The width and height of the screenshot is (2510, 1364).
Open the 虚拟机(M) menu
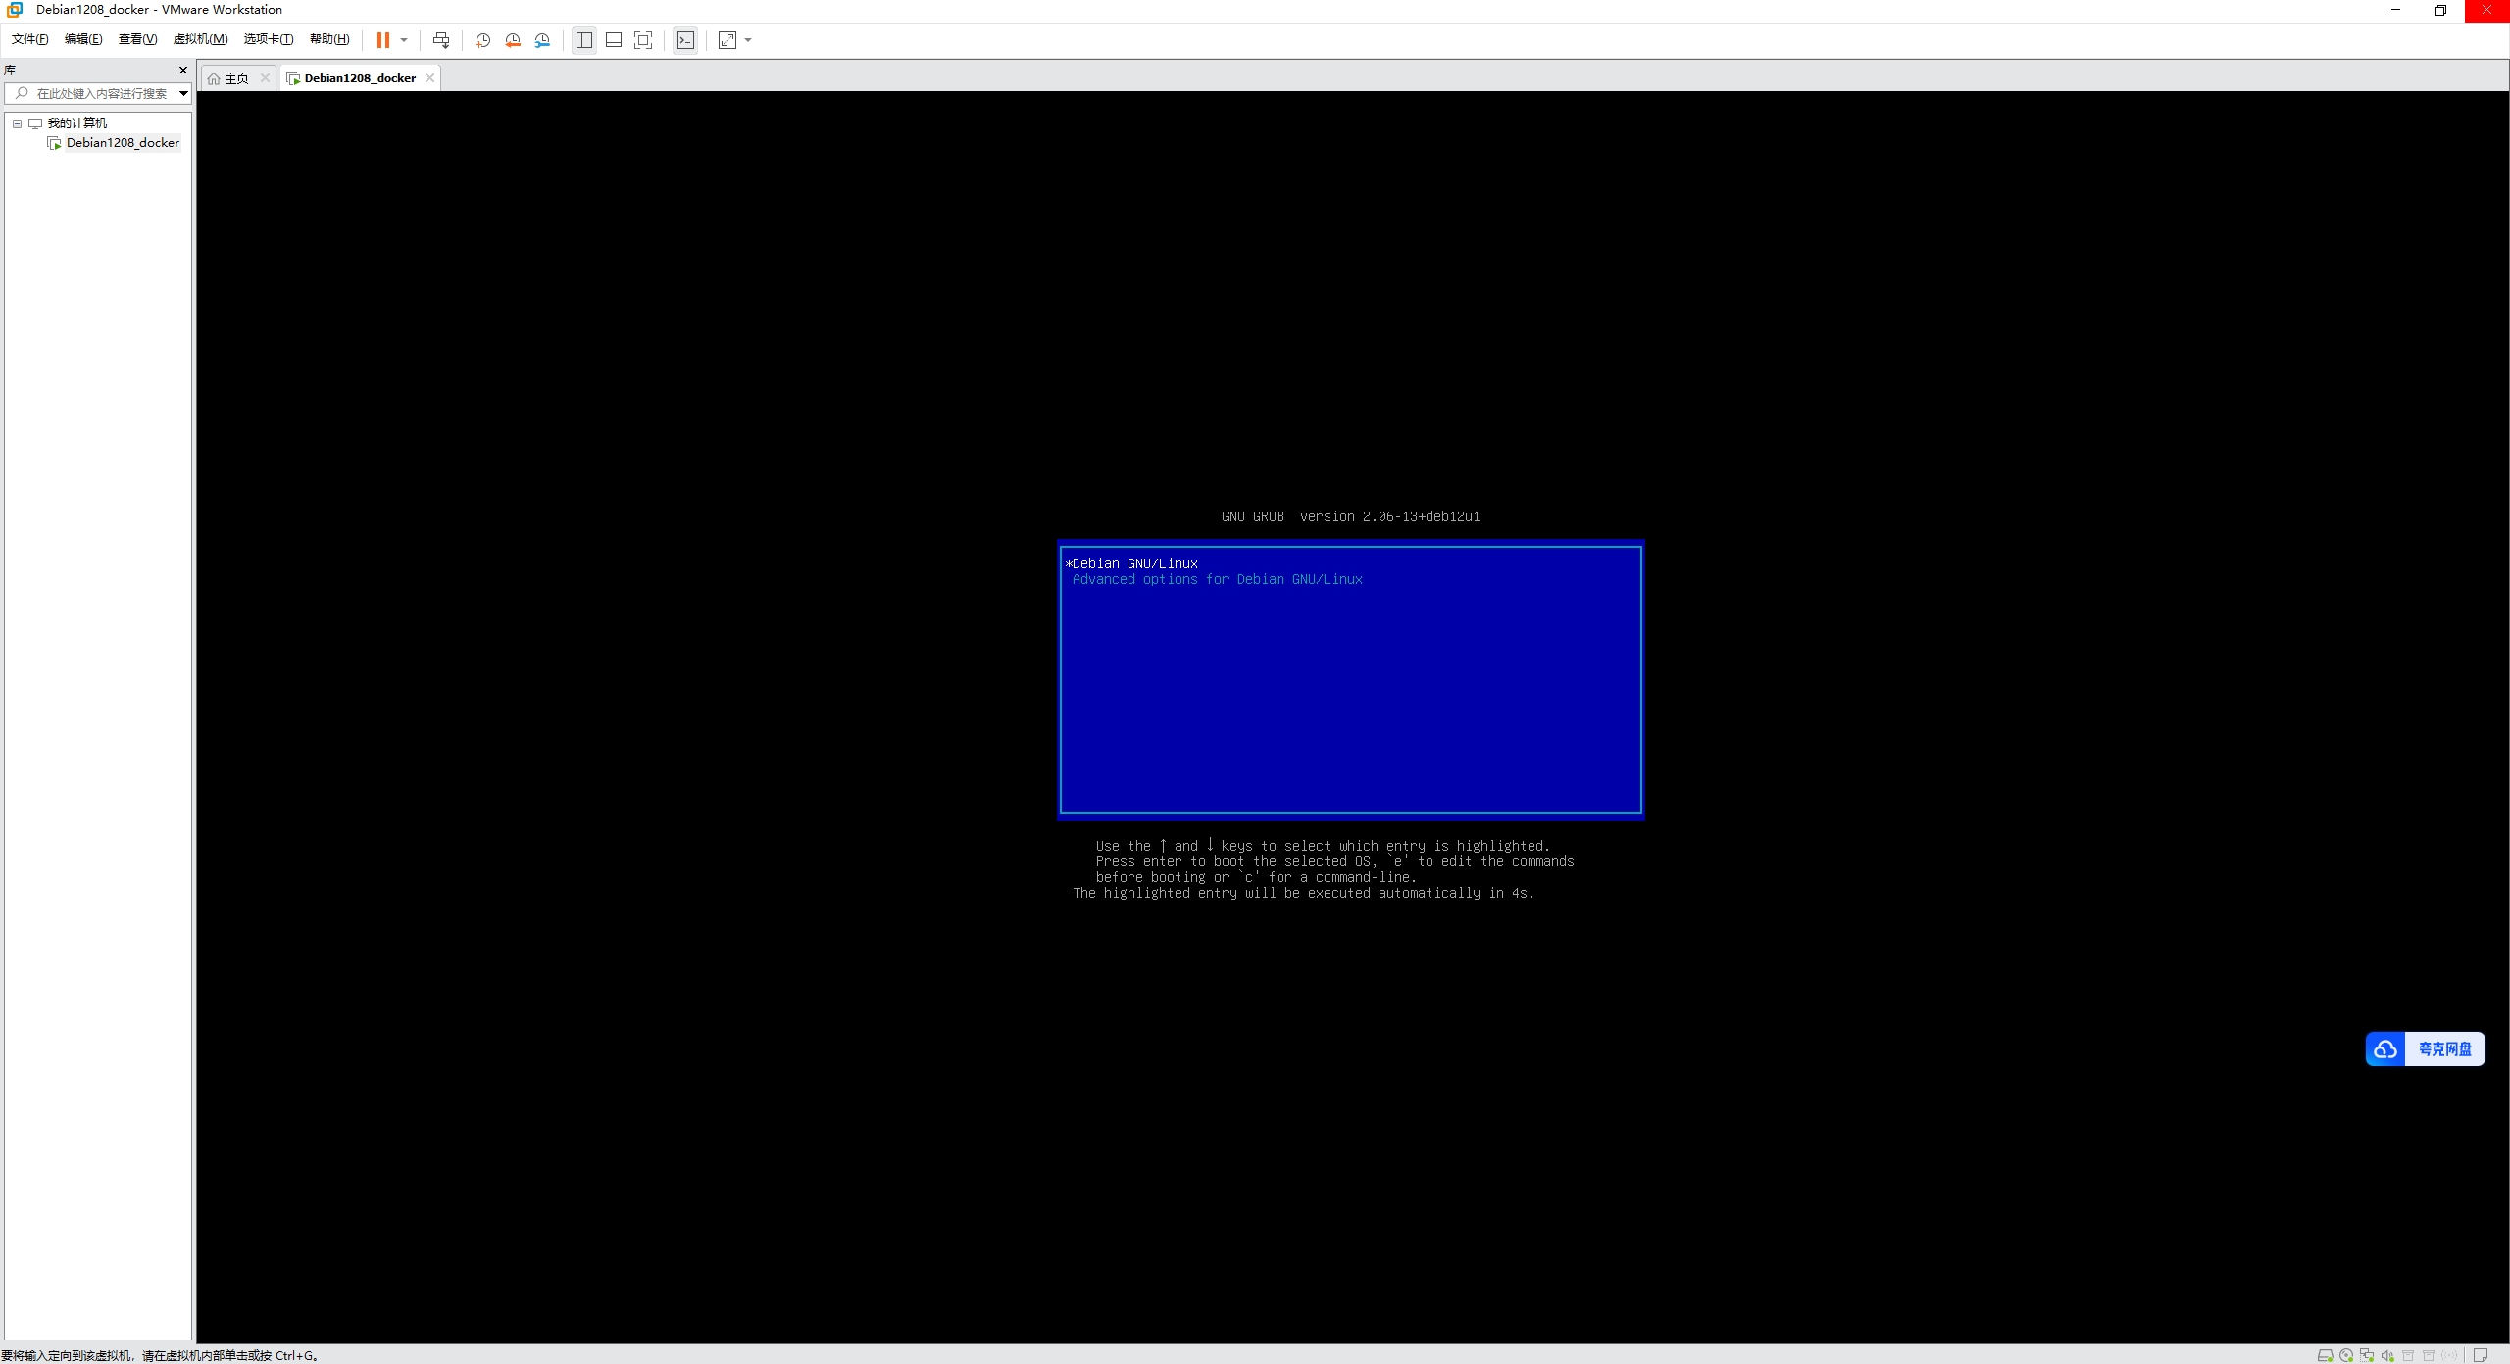pyautogui.click(x=200, y=39)
